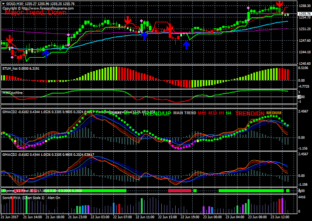
Task: Click the 23 Jun 08:00 time axis label
Action: click(x=258, y=217)
